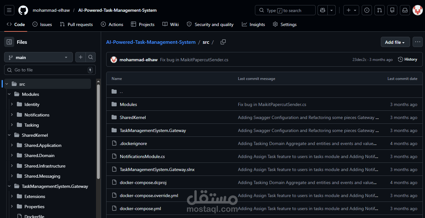Open the mohammad-elhaw owner link
Screen dimensions: 425x218
(51, 10)
